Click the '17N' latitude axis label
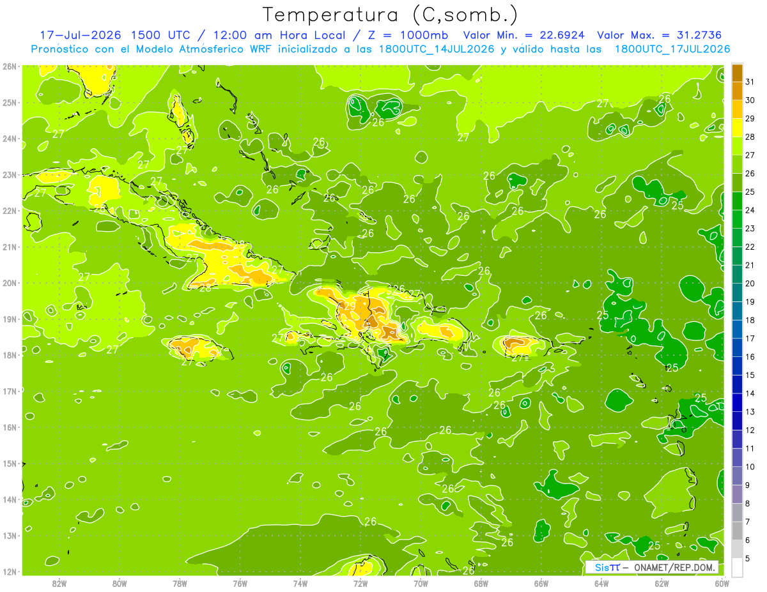 (9, 391)
